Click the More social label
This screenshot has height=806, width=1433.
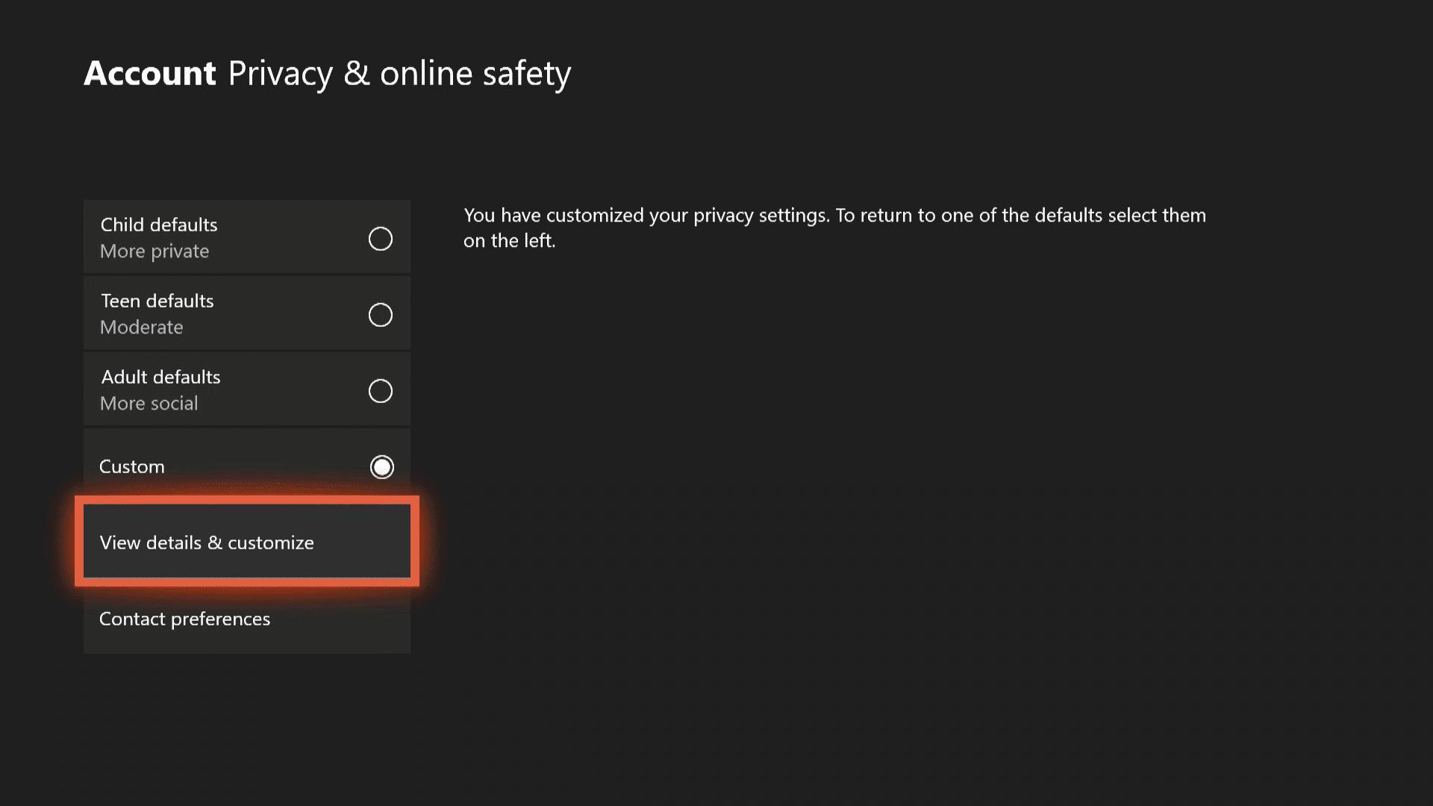(149, 403)
